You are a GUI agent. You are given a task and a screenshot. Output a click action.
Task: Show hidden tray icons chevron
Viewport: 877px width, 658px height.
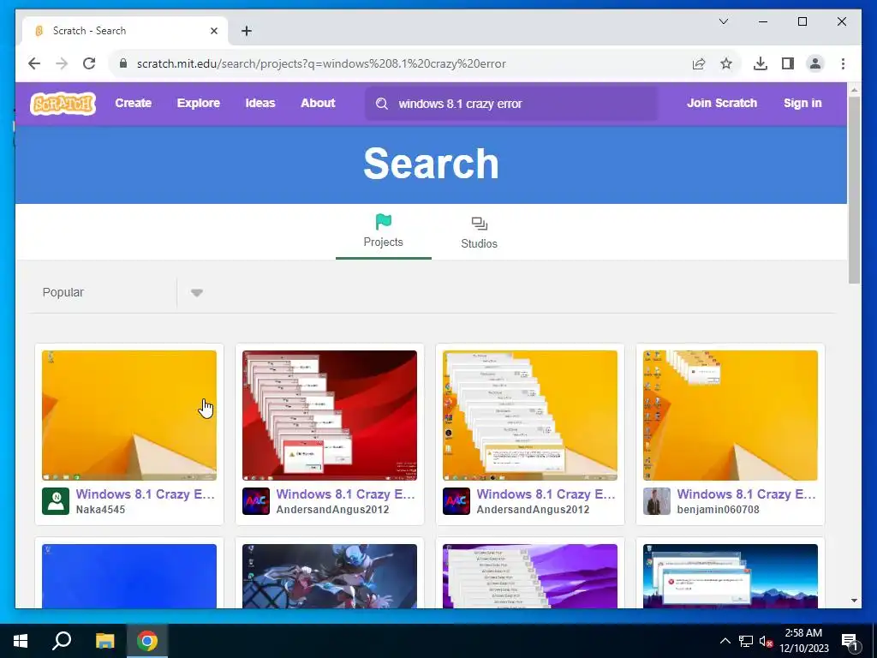click(725, 641)
